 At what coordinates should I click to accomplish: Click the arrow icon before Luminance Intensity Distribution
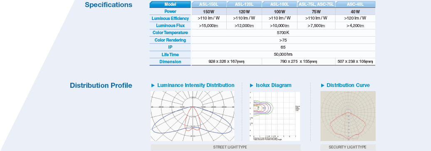click(x=153, y=86)
